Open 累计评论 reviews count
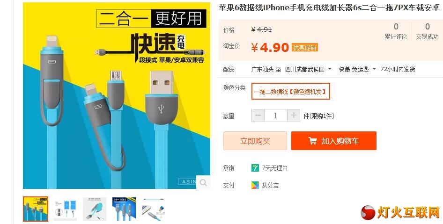443x224 pixels. point(396,31)
